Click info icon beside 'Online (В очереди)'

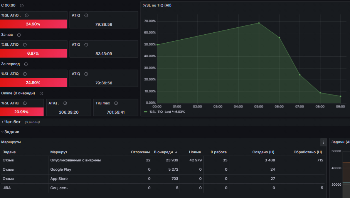41,94
